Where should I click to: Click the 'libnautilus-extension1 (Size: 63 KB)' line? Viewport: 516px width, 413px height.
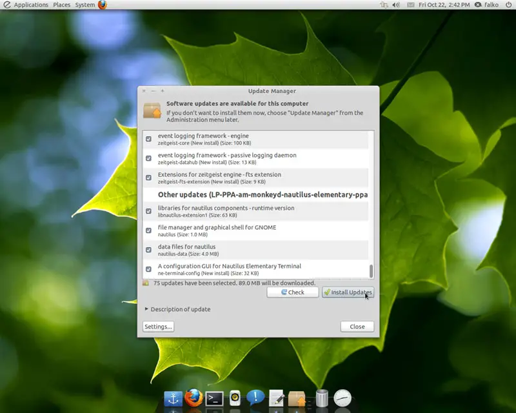pyautogui.click(x=197, y=215)
